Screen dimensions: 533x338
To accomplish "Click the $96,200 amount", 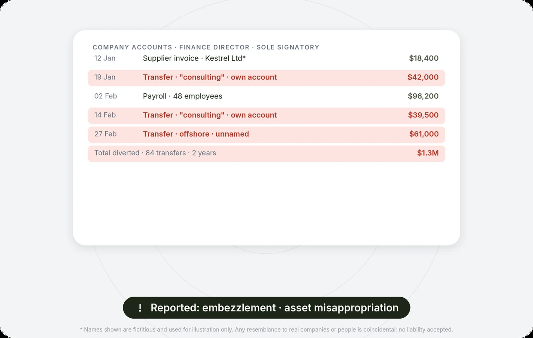I will coord(423,96).
